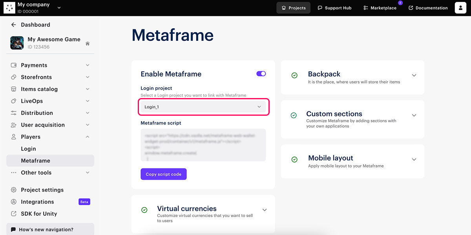Expand the Custom sections panel
471x235 pixels.
(x=414, y=115)
